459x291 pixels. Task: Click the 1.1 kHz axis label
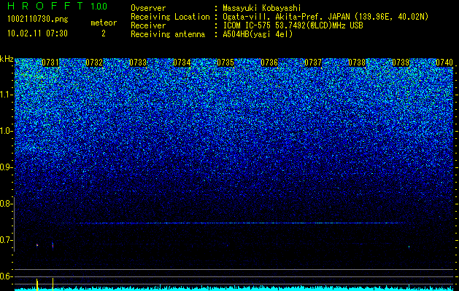click(x=6, y=95)
